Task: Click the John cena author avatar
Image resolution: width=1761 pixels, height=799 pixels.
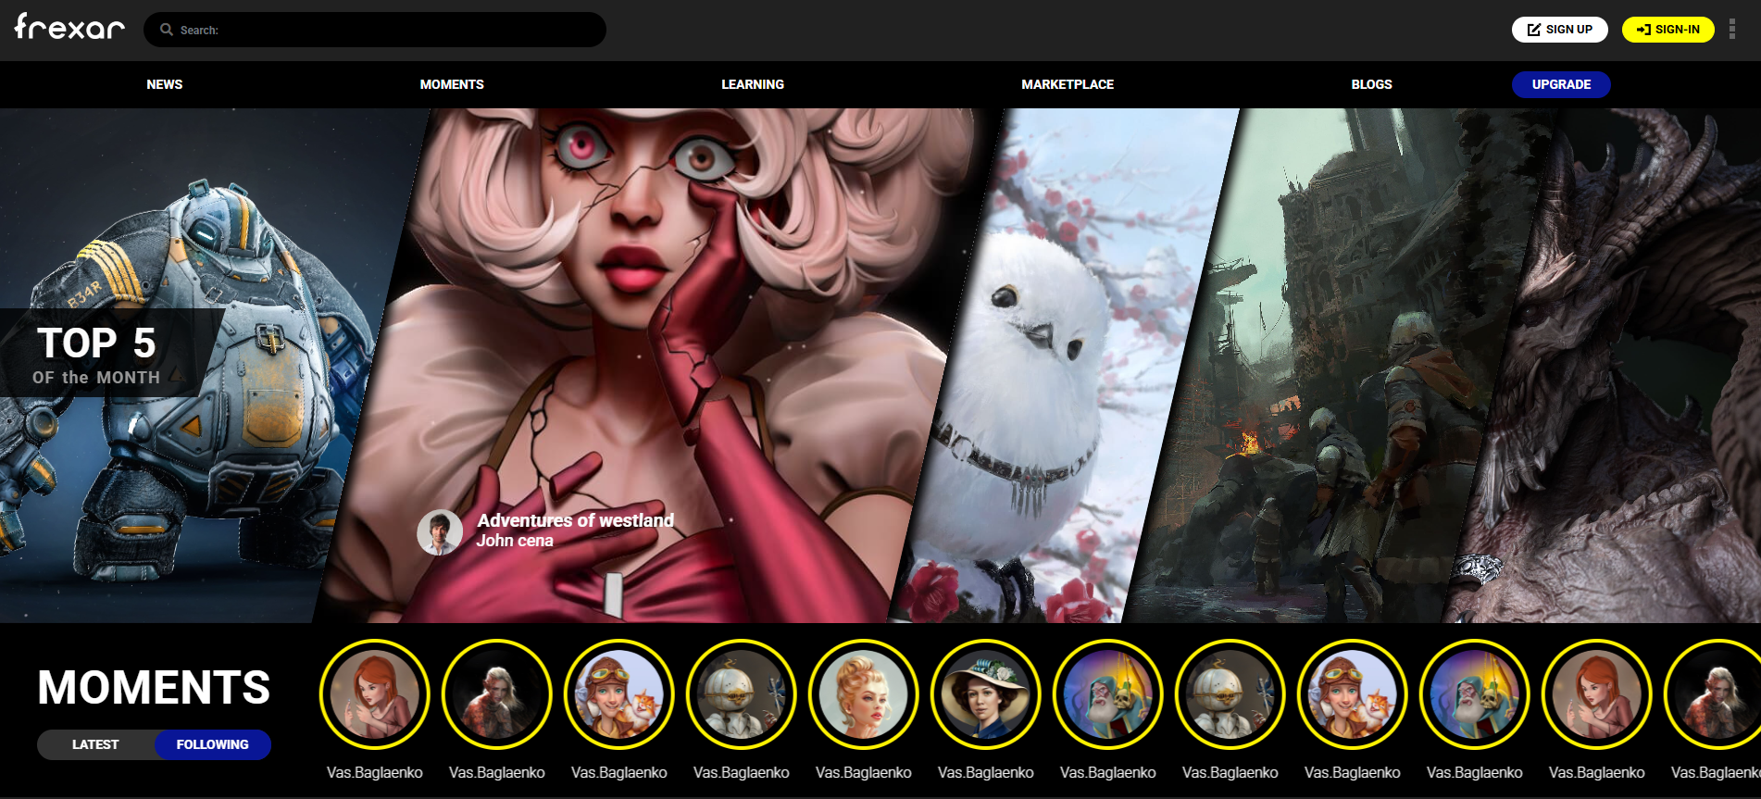Action: (x=440, y=532)
